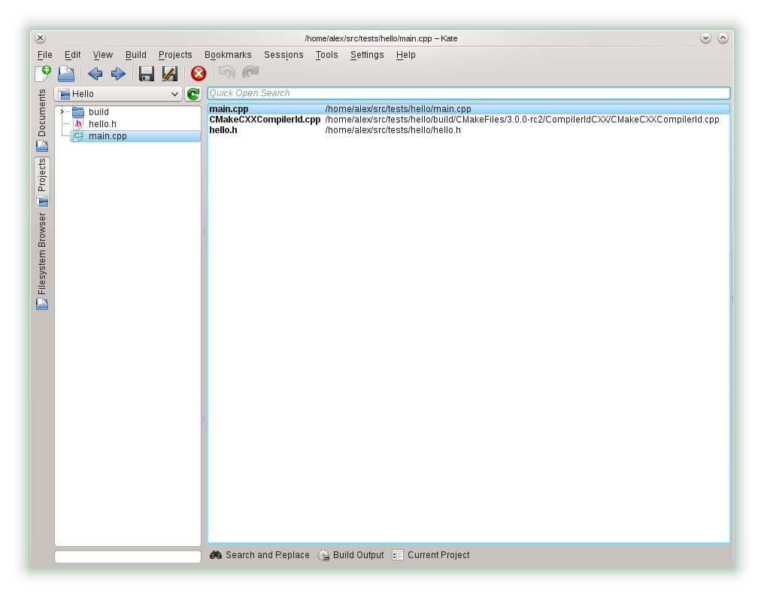The image size is (764, 598).
Task: Open the Sessions menu
Action: point(283,55)
